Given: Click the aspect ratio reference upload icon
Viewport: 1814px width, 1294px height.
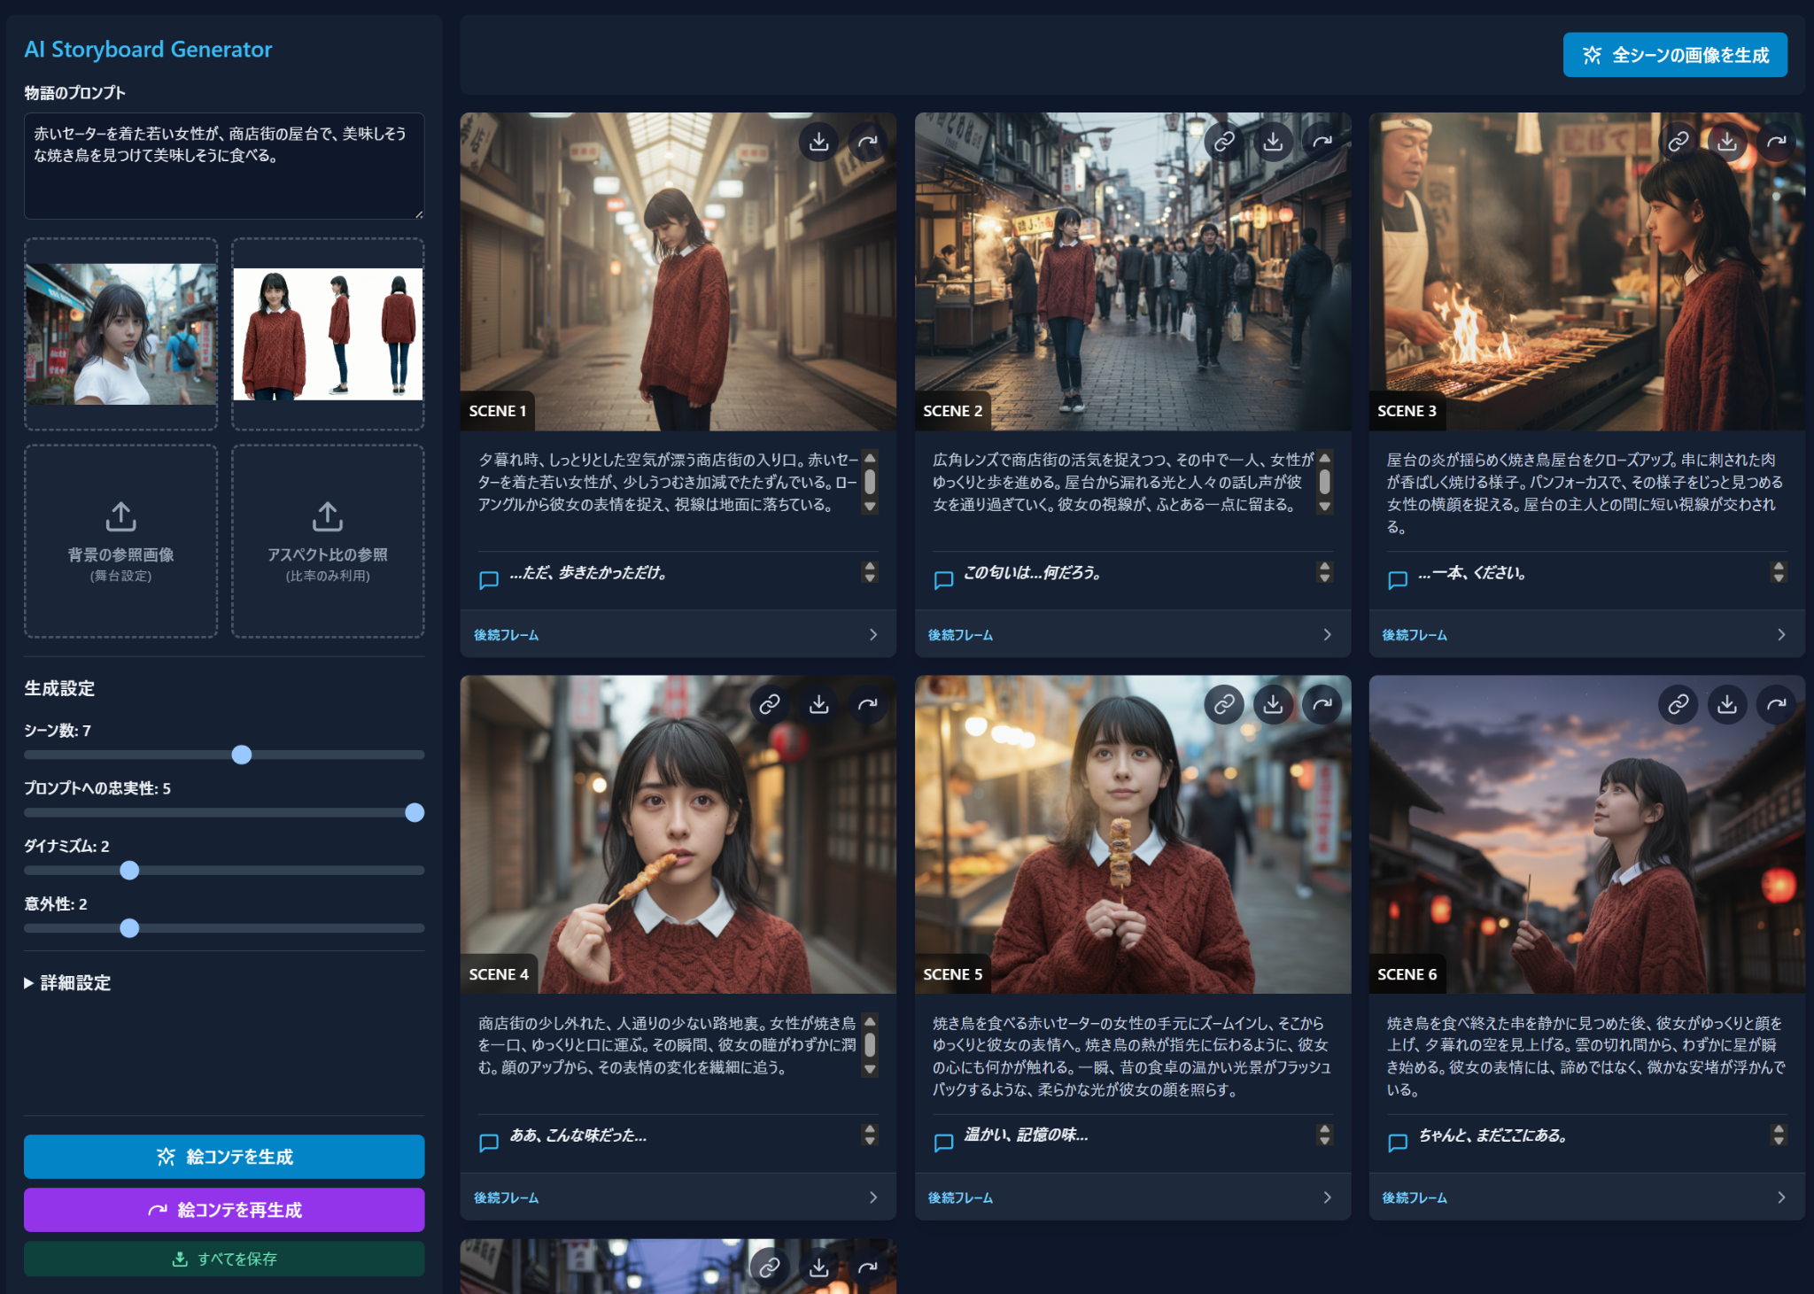Looking at the screenshot, I should point(328,516).
